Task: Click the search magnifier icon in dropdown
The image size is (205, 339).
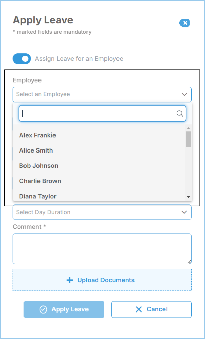Action: (179, 114)
